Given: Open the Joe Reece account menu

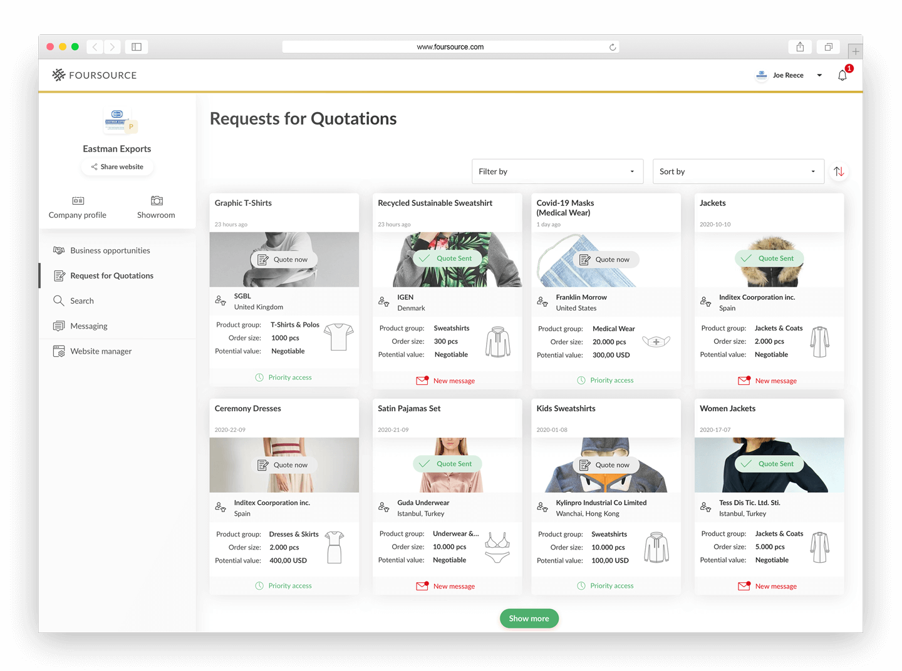Looking at the screenshot, I should coord(790,75).
